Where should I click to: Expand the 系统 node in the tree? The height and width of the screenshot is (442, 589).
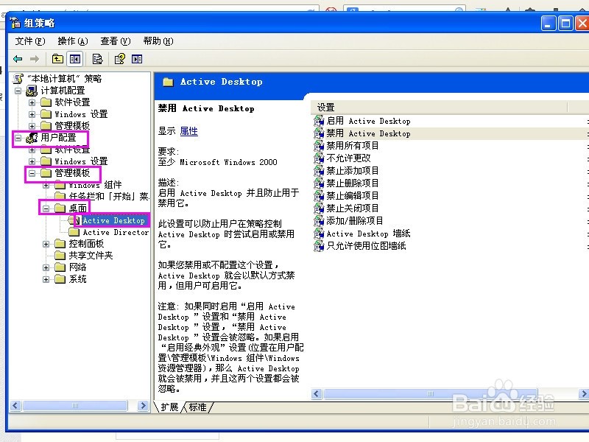(47, 278)
